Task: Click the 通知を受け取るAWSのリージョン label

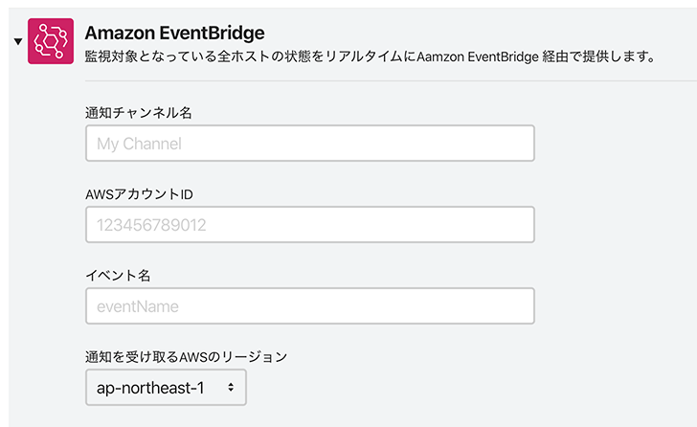Action: pos(187,357)
